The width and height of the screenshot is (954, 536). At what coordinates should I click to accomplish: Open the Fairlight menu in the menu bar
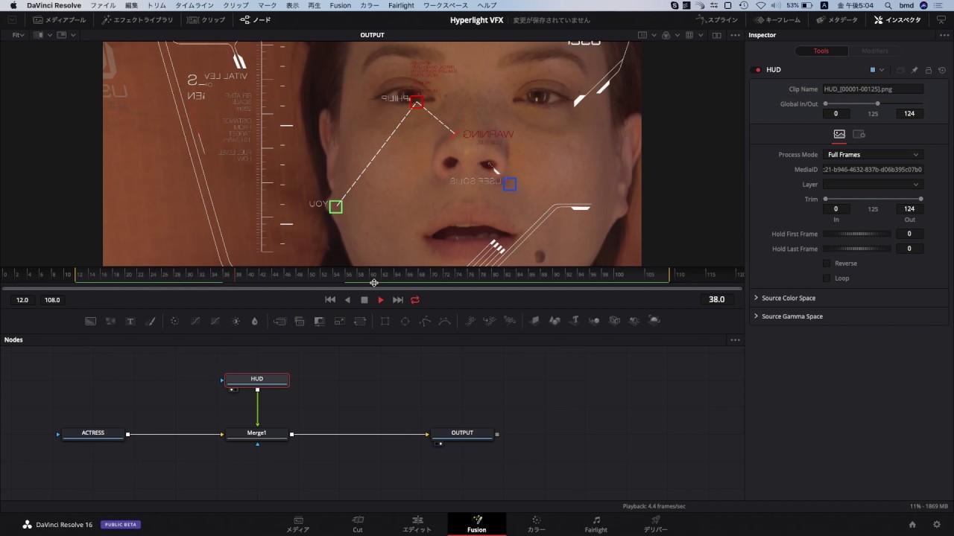(x=401, y=5)
